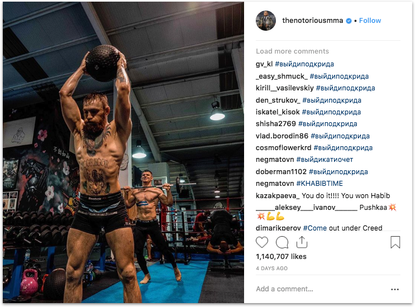Share the post using the share icon

pos(302,242)
